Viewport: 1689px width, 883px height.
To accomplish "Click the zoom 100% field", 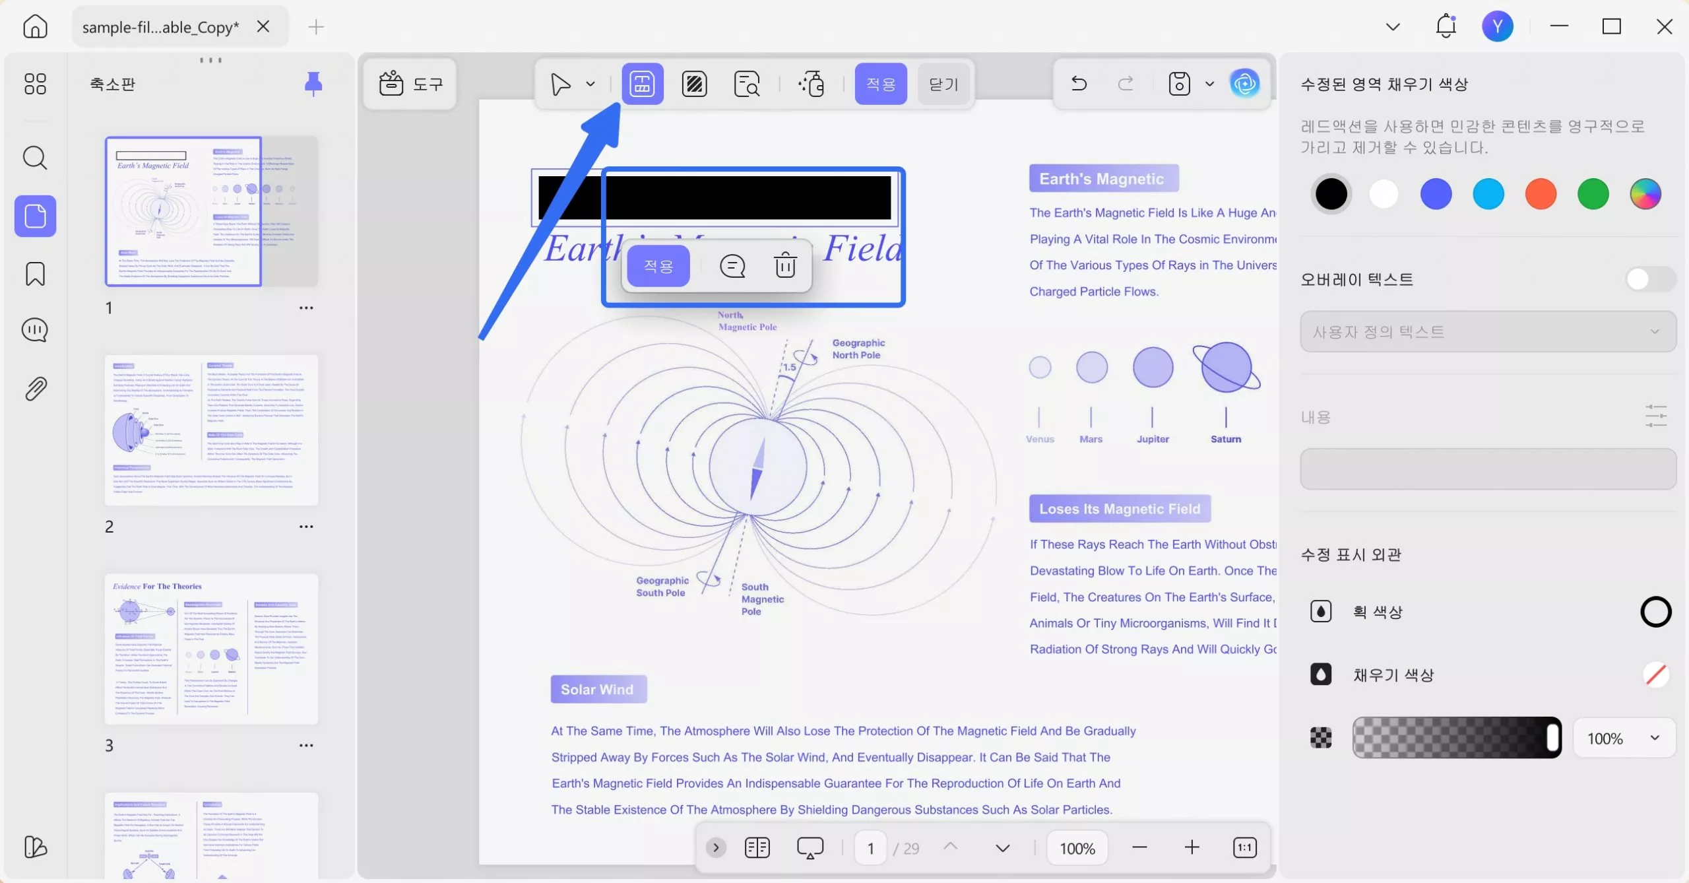I will click(x=1077, y=848).
